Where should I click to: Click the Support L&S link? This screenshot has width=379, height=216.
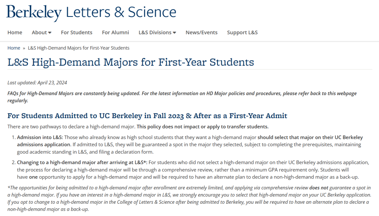(x=242, y=32)
